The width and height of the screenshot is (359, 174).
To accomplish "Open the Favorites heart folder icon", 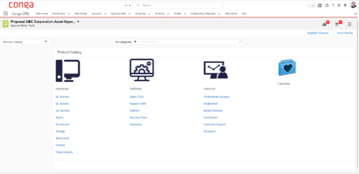I will tap(287, 67).
